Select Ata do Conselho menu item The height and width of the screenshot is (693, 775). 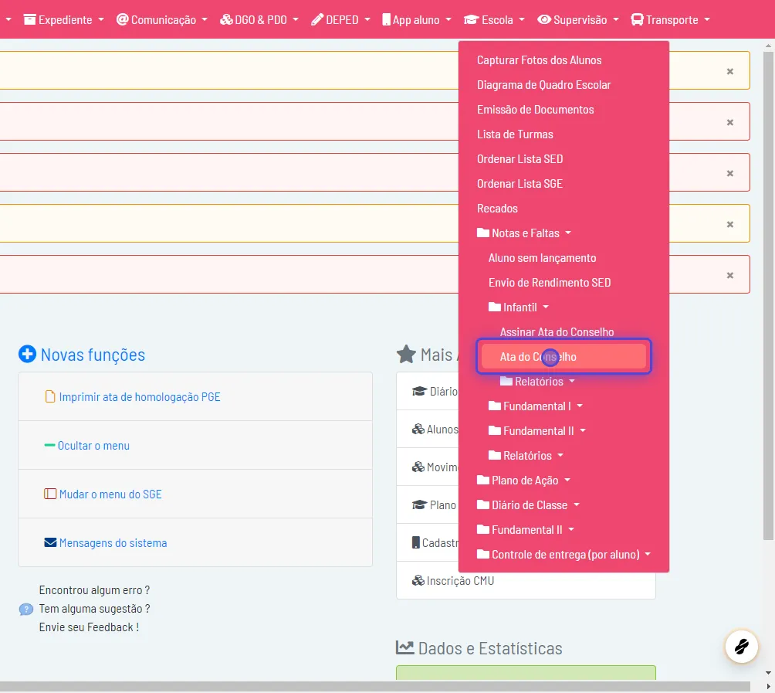563,357
